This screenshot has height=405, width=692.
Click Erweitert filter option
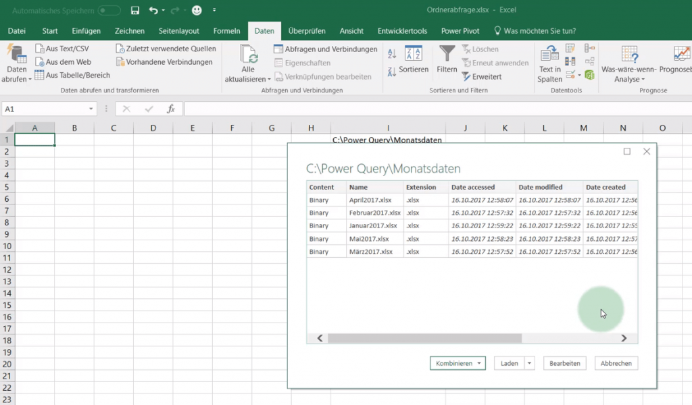[x=482, y=77]
